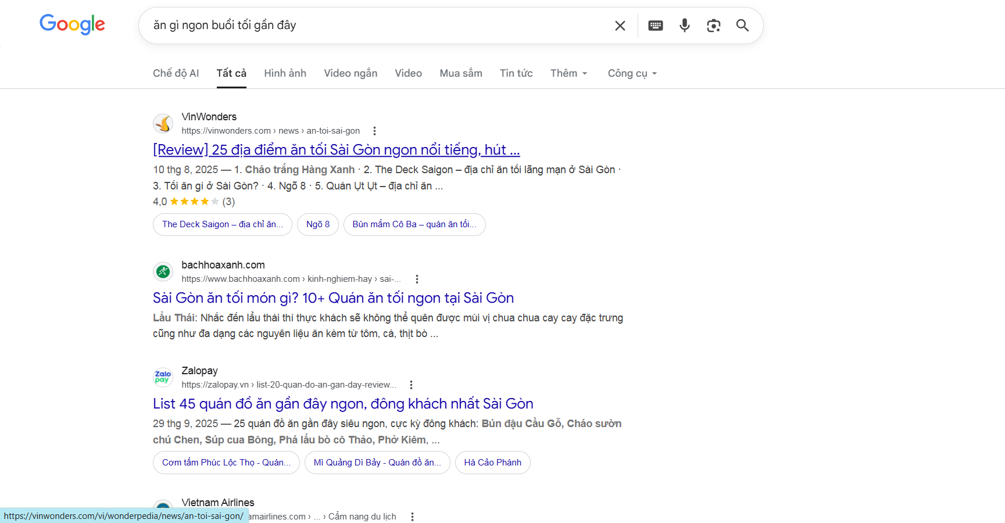This screenshot has height=523, width=1005.
Task: Clear the search query with X icon
Action: (x=620, y=26)
